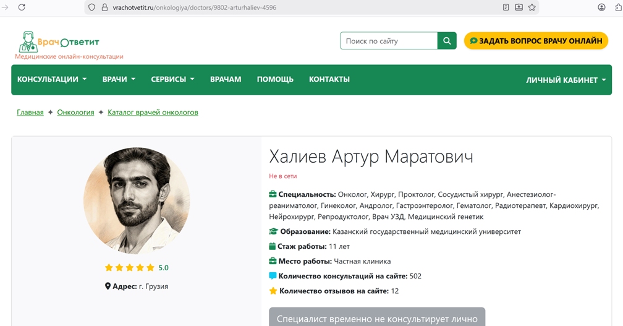
Task: Click the browser extensions icon
Action: pos(618,7)
